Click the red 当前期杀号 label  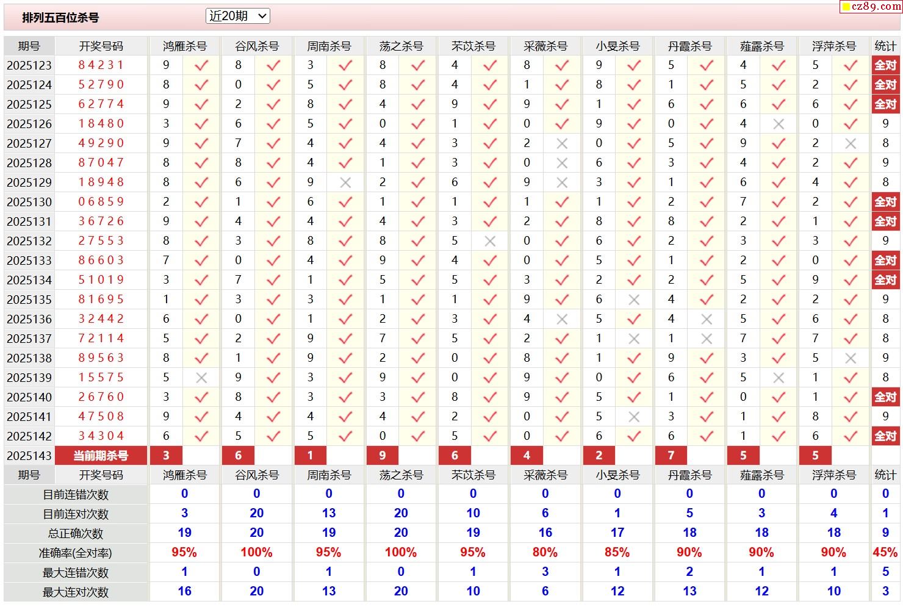click(x=101, y=456)
